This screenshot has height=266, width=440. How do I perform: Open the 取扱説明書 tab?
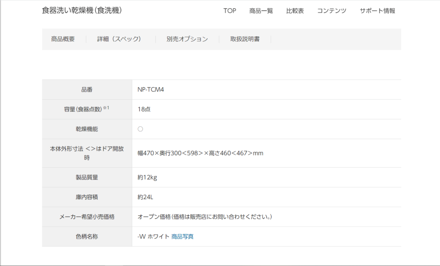[x=245, y=39]
